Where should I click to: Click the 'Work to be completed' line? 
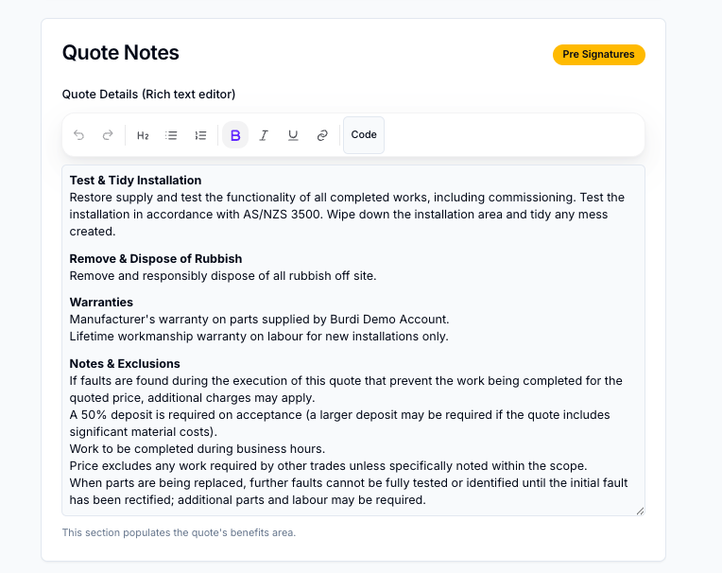(198, 448)
